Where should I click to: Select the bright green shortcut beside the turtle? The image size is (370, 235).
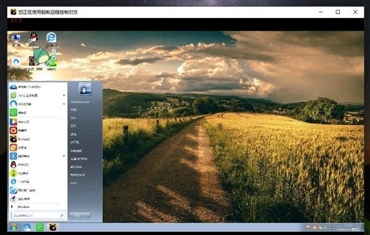pos(52,62)
